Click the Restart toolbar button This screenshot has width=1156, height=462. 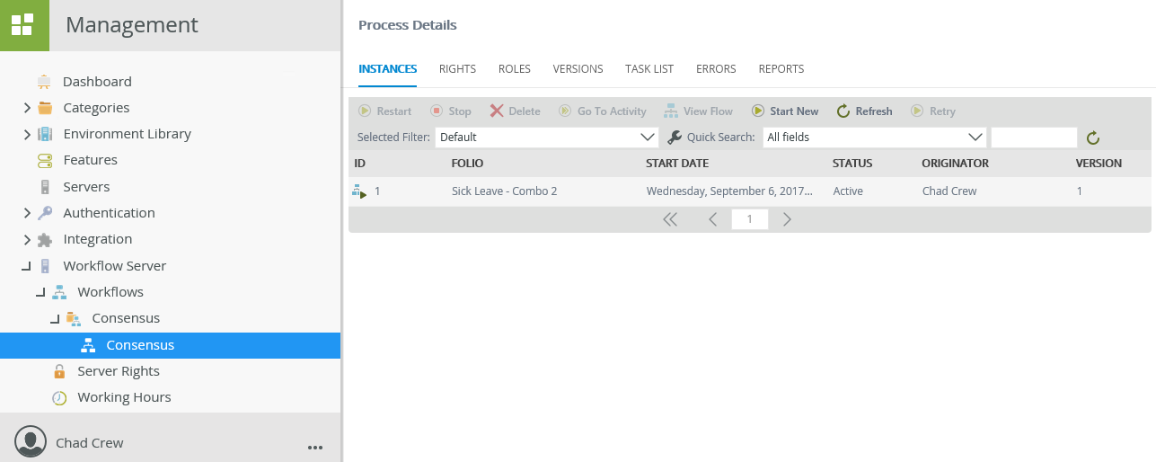click(384, 111)
